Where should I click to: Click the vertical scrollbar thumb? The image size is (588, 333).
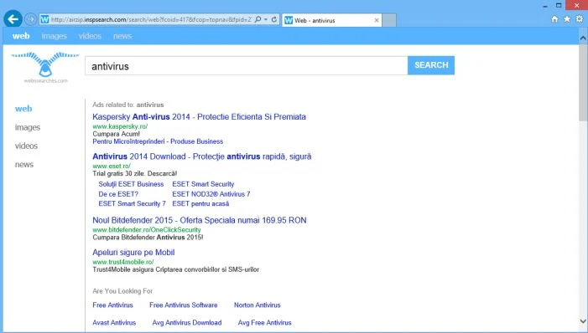tap(583, 83)
